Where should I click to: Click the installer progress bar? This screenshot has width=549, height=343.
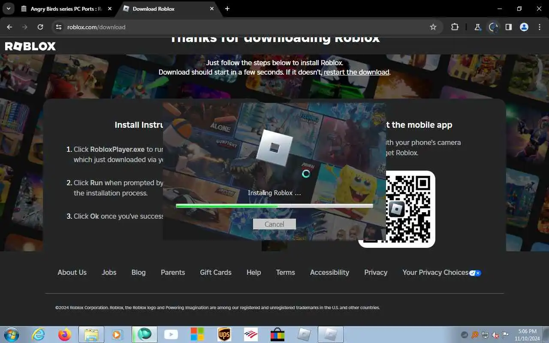tap(274, 206)
